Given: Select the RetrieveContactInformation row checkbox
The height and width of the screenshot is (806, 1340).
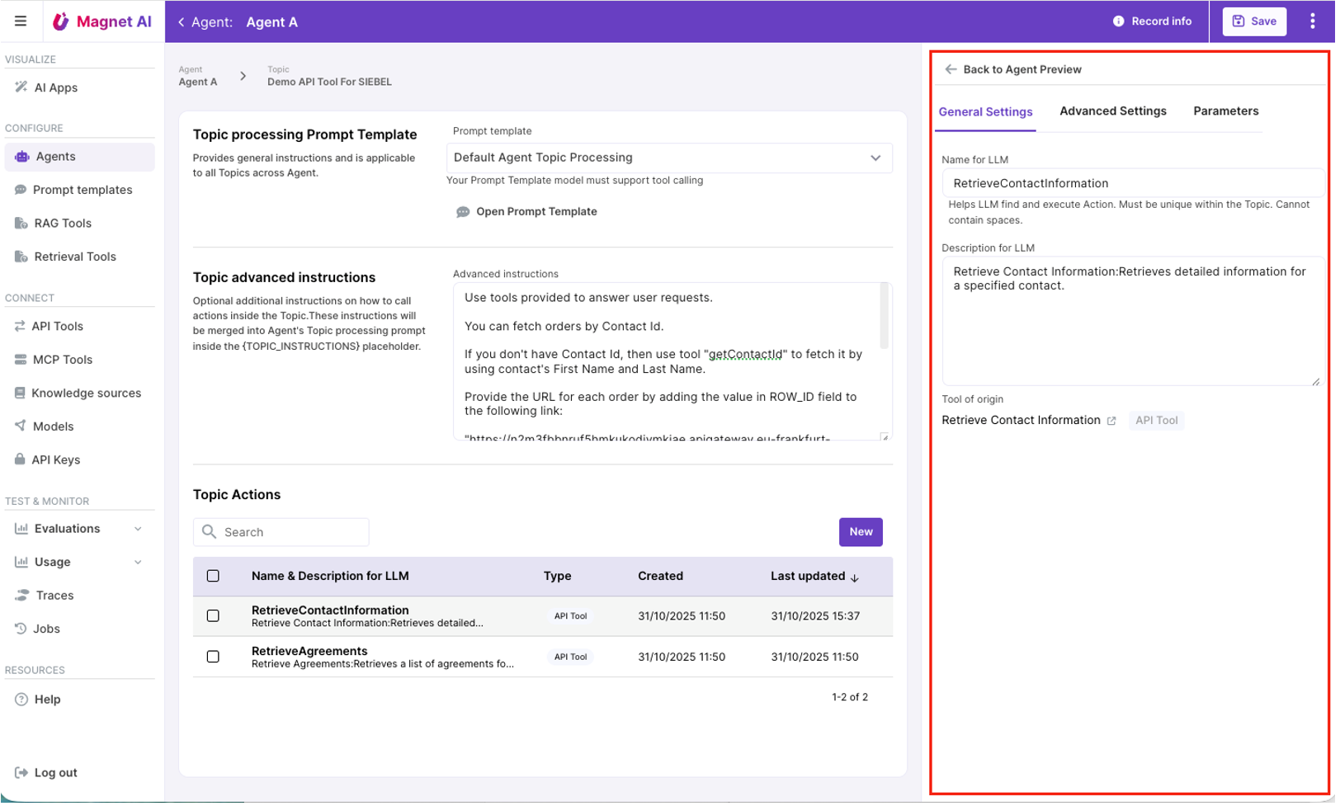Looking at the screenshot, I should coord(214,618).
